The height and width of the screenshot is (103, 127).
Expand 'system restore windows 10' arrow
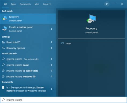click(x=51, y=77)
